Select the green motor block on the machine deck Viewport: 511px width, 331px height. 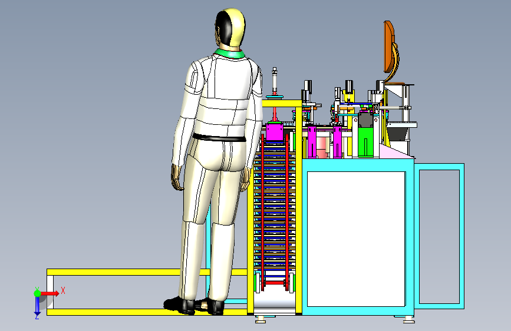365,142
